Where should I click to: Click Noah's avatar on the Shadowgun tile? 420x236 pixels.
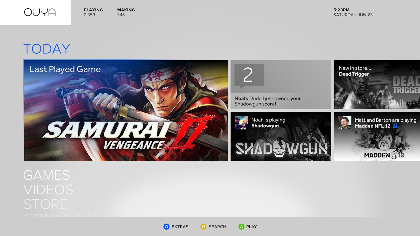(x=241, y=123)
